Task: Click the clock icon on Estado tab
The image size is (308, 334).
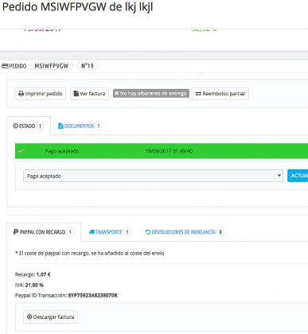Action: point(15,126)
